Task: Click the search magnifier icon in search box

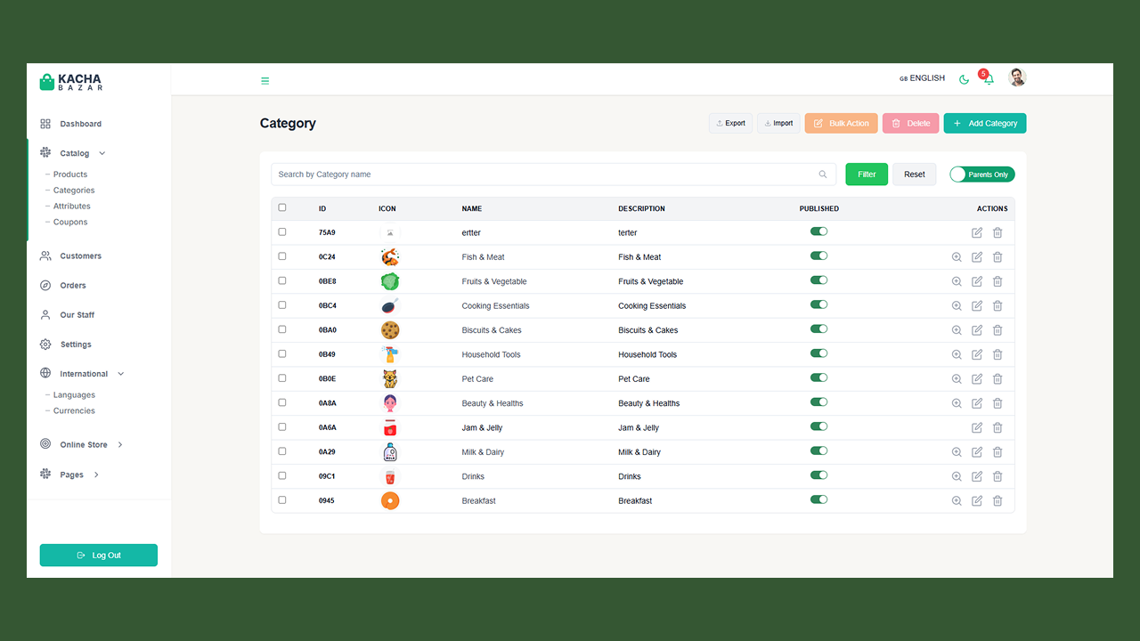Action: tap(823, 174)
